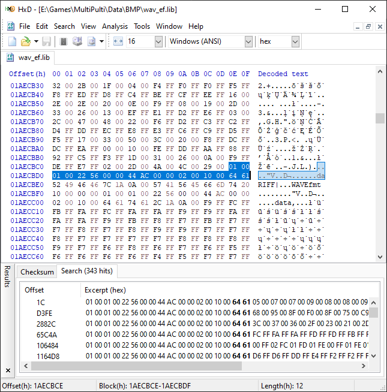Open the Edit menu
The width and height of the screenshot is (387, 392).
[x=42, y=26]
